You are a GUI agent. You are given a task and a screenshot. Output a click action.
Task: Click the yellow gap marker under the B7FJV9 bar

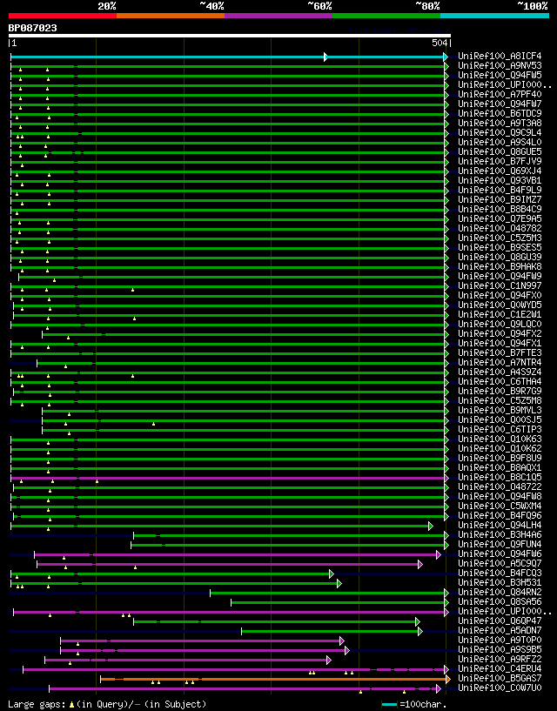[22, 165]
